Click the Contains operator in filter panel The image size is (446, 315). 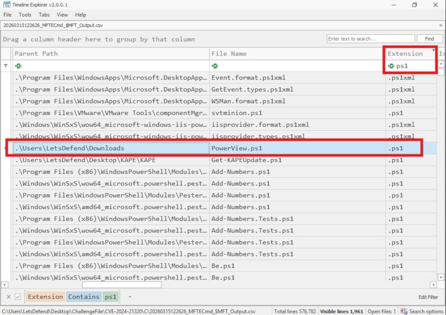click(84, 296)
